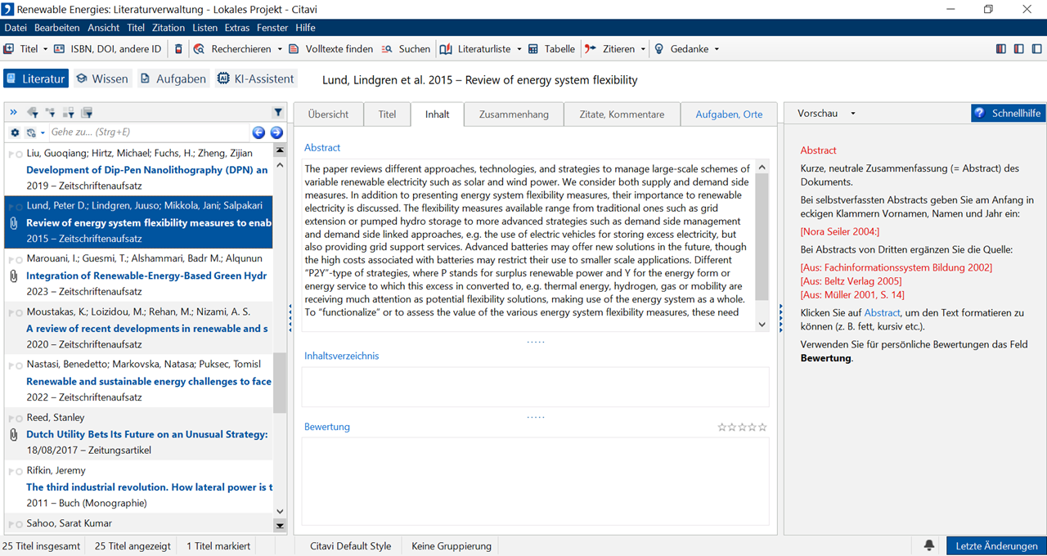The image size is (1047, 556).
Task: Click the Abstract link in quick help
Action: pyautogui.click(x=882, y=313)
